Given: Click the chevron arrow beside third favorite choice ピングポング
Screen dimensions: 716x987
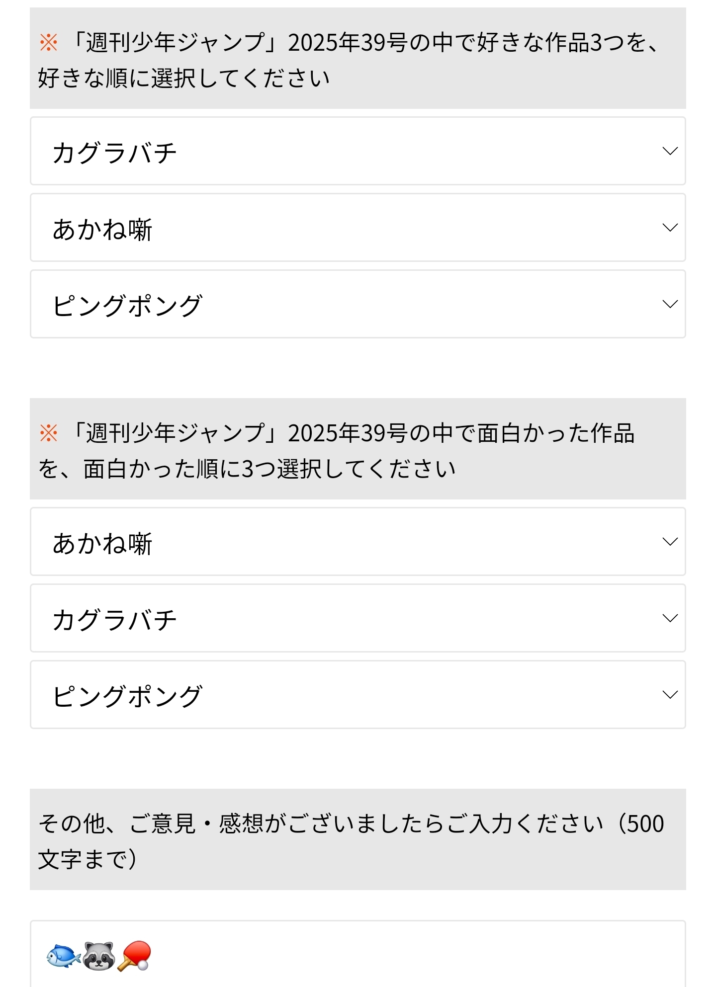Looking at the screenshot, I should (x=670, y=304).
